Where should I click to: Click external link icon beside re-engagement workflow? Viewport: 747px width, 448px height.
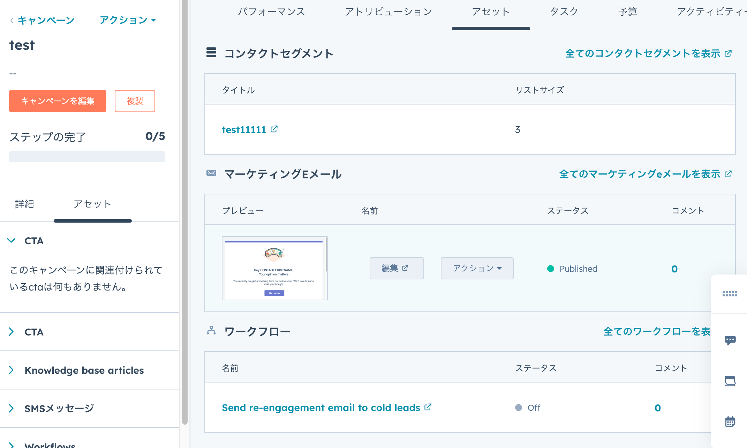click(428, 407)
